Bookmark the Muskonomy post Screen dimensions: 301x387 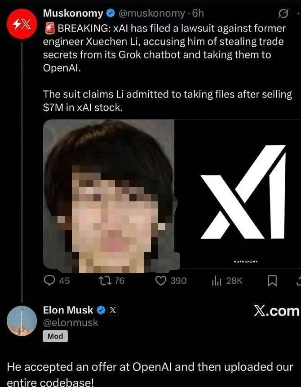[x=272, y=281]
